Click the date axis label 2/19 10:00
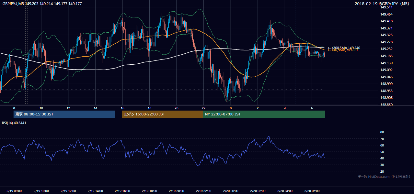This screenshot has width=414, height=194. (x=41, y=191)
